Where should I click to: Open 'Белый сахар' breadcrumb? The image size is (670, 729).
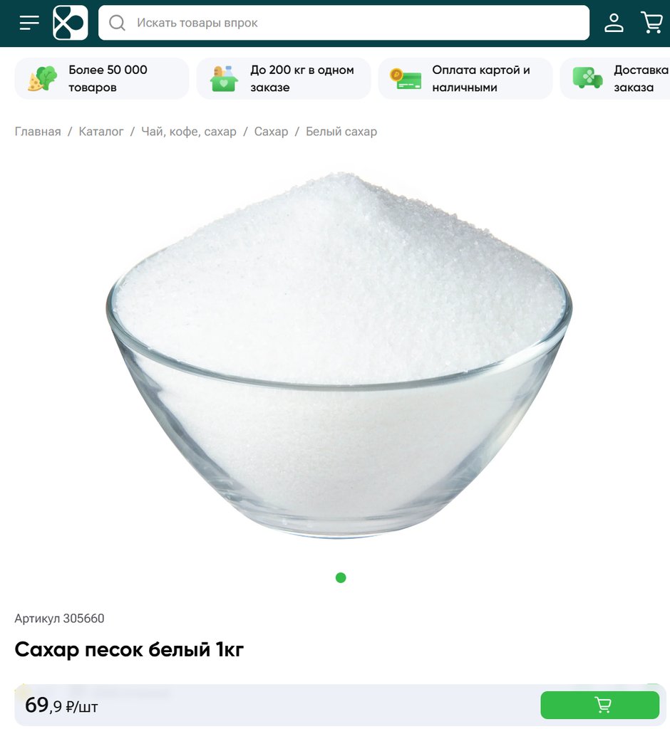341,132
